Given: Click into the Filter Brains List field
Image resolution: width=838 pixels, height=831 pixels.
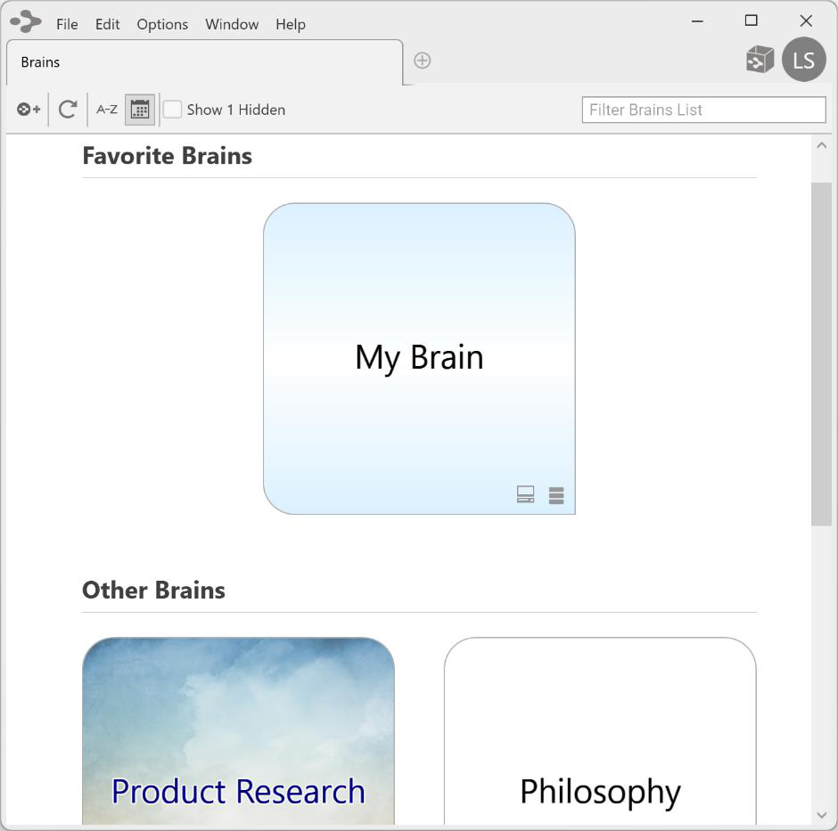Looking at the screenshot, I should point(703,110).
